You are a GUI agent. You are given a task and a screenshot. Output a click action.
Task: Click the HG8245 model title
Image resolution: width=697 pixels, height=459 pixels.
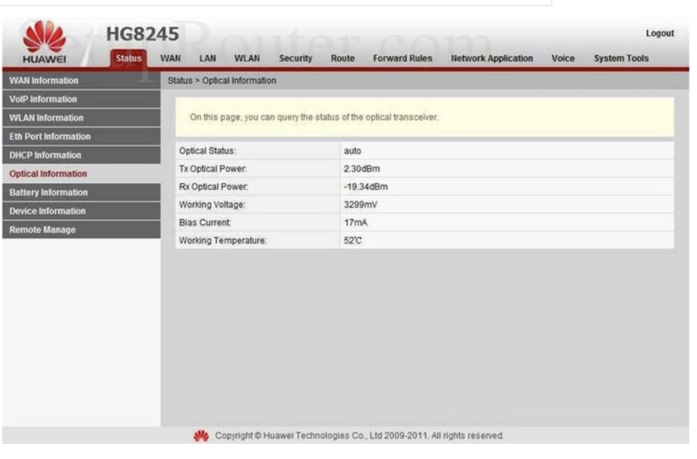pos(142,34)
